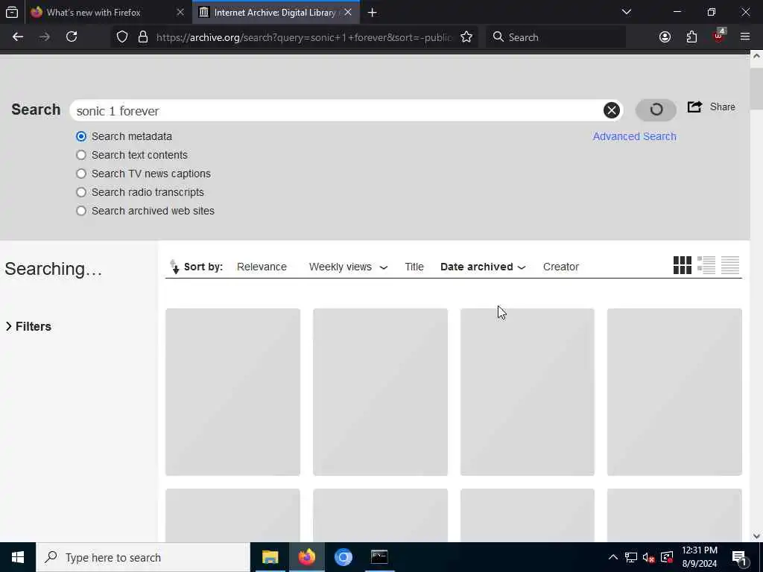Open File Explorer from the taskbar
Image resolution: width=763 pixels, height=572 pixels.
(x=270, y=557)
